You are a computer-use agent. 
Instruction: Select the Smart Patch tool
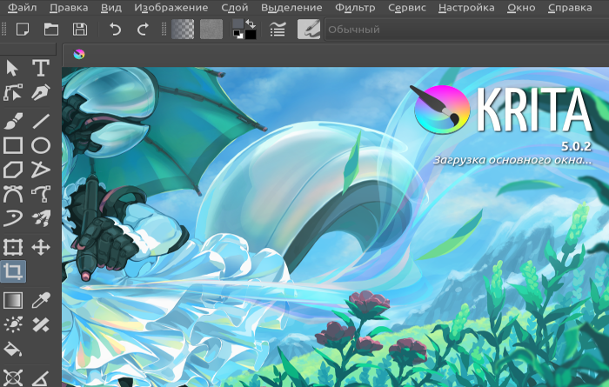click(41, 324)
